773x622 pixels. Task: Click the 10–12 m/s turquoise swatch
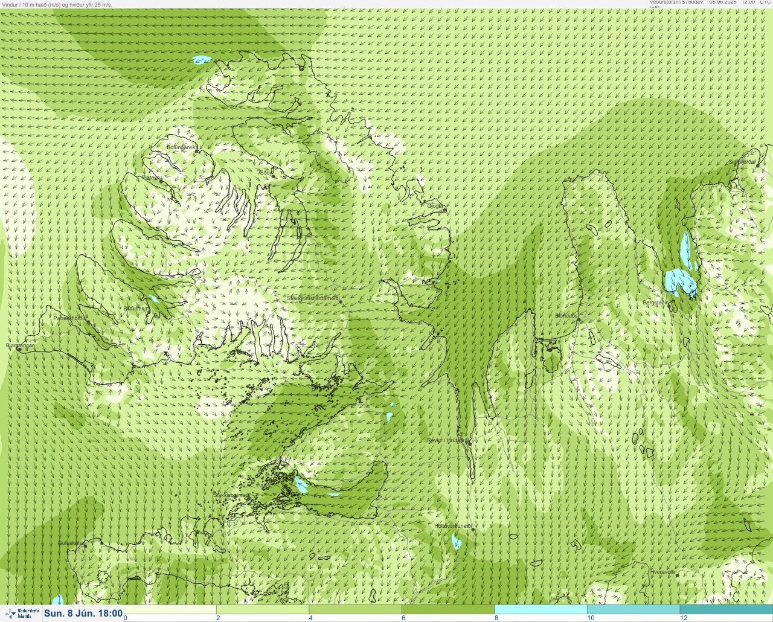click(633, 609)
